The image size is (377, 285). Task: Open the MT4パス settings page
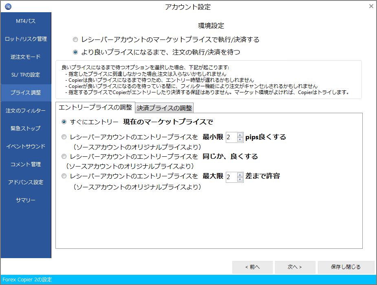(x=26, y=21)
